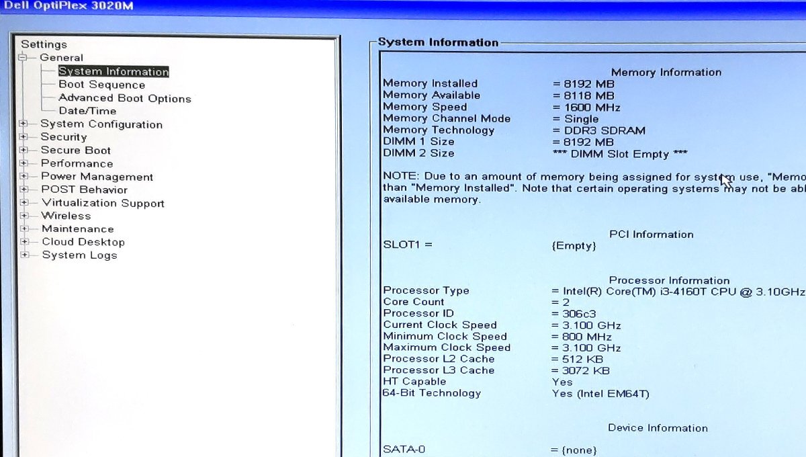Expand the Secure Boot node's plus box
The width and height of the screenshot is (806, 457).
point(24,150)
